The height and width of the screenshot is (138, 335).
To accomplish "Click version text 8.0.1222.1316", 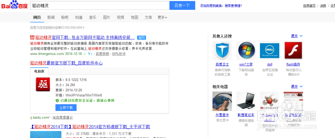I will pyautogui.click(x=75, y=80).
